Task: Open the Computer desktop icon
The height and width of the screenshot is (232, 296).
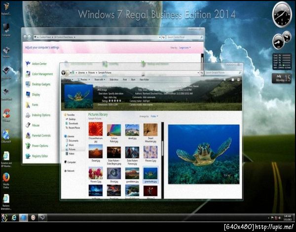Action: tap(6, 30)
